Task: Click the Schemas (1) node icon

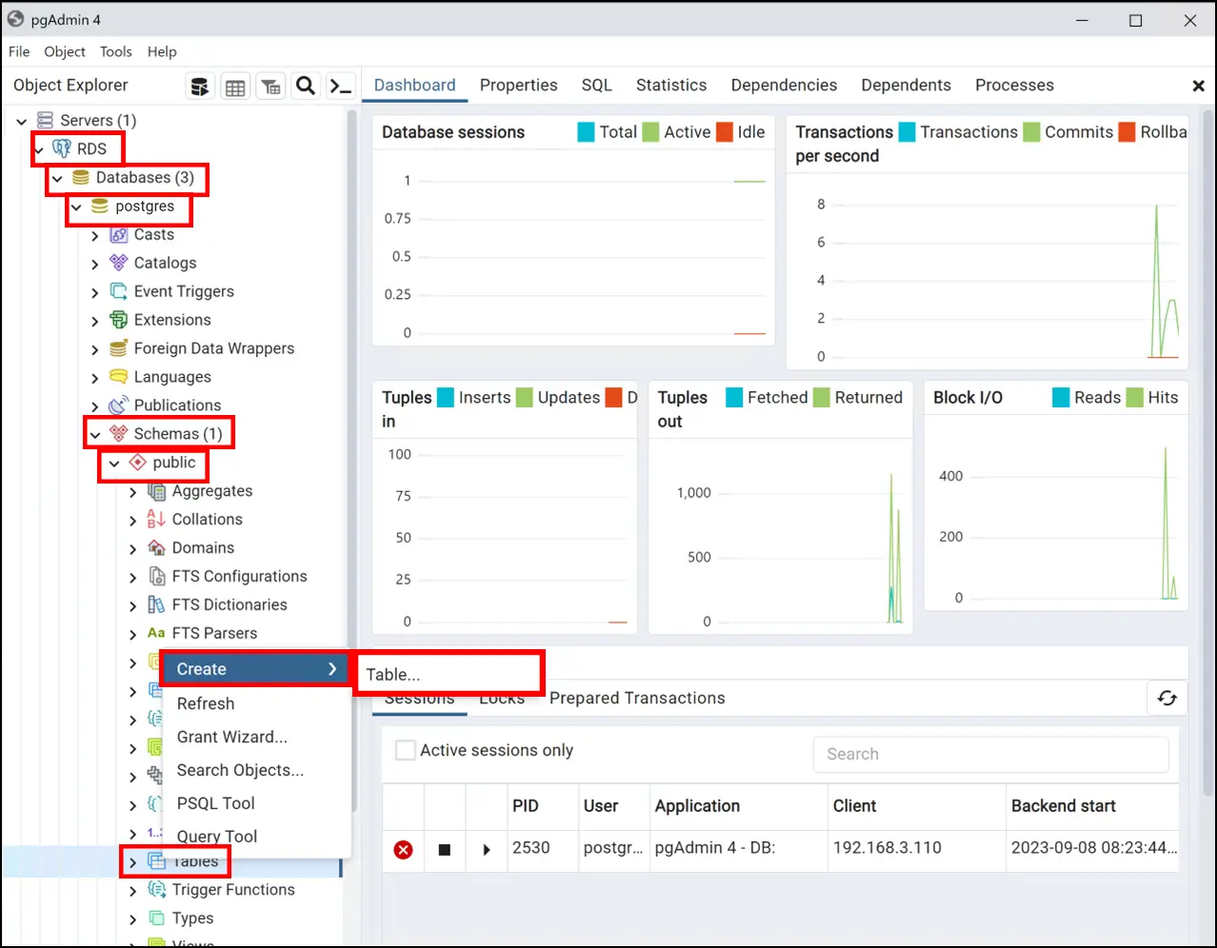Action: (x=119, y=434)
